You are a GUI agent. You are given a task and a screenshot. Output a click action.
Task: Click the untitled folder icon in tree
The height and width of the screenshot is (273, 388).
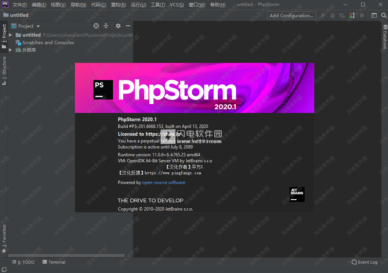[18, 35]
